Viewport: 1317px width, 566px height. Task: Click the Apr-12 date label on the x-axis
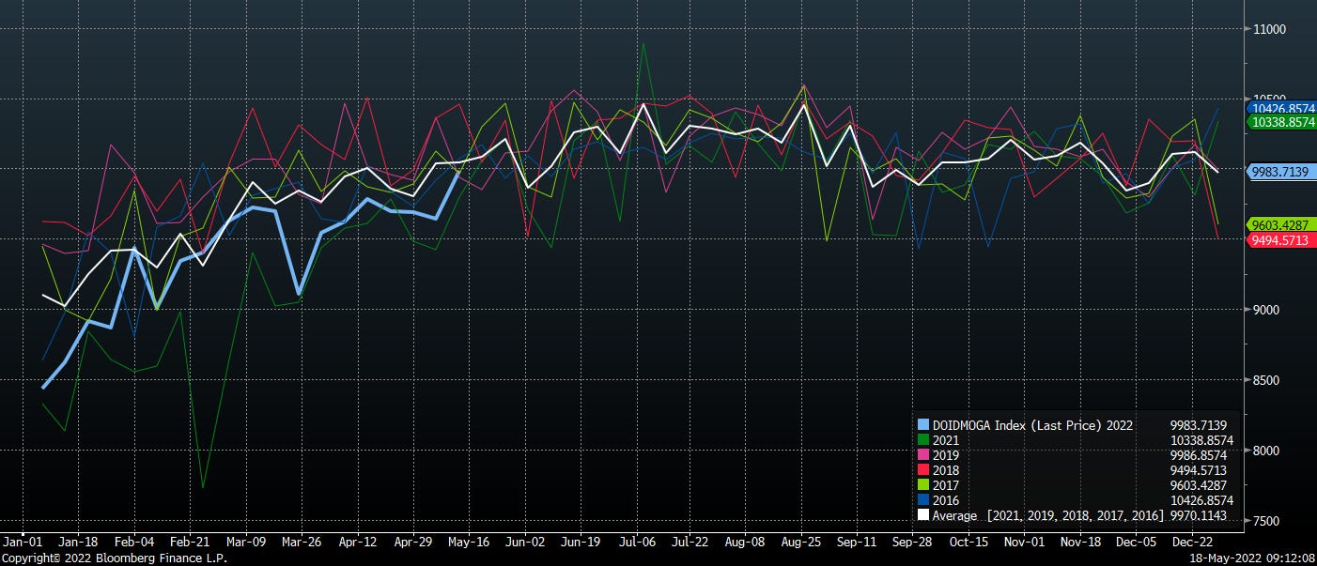pyautogui.click(x=357, y=543)
